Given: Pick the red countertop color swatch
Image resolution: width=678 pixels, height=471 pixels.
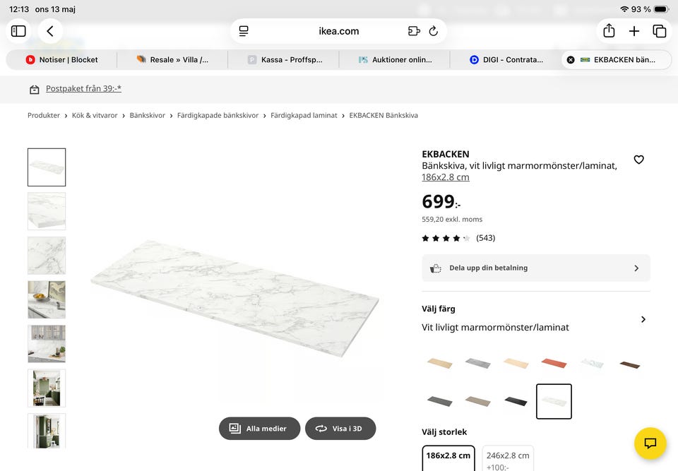Looking at the screenshot, I should click(x=554, y=363).
